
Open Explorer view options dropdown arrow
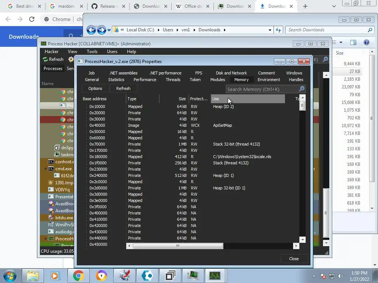[341, 43]
